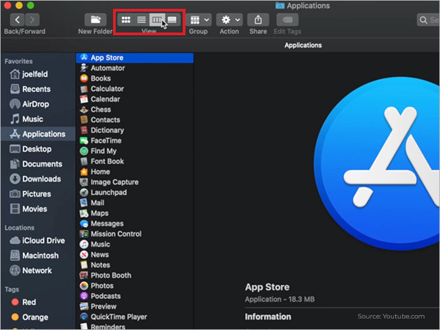Image resolution: width=440 pixels, height=330 pixels.
Task: Click the Share toolbar button
Action: [258, 20]
